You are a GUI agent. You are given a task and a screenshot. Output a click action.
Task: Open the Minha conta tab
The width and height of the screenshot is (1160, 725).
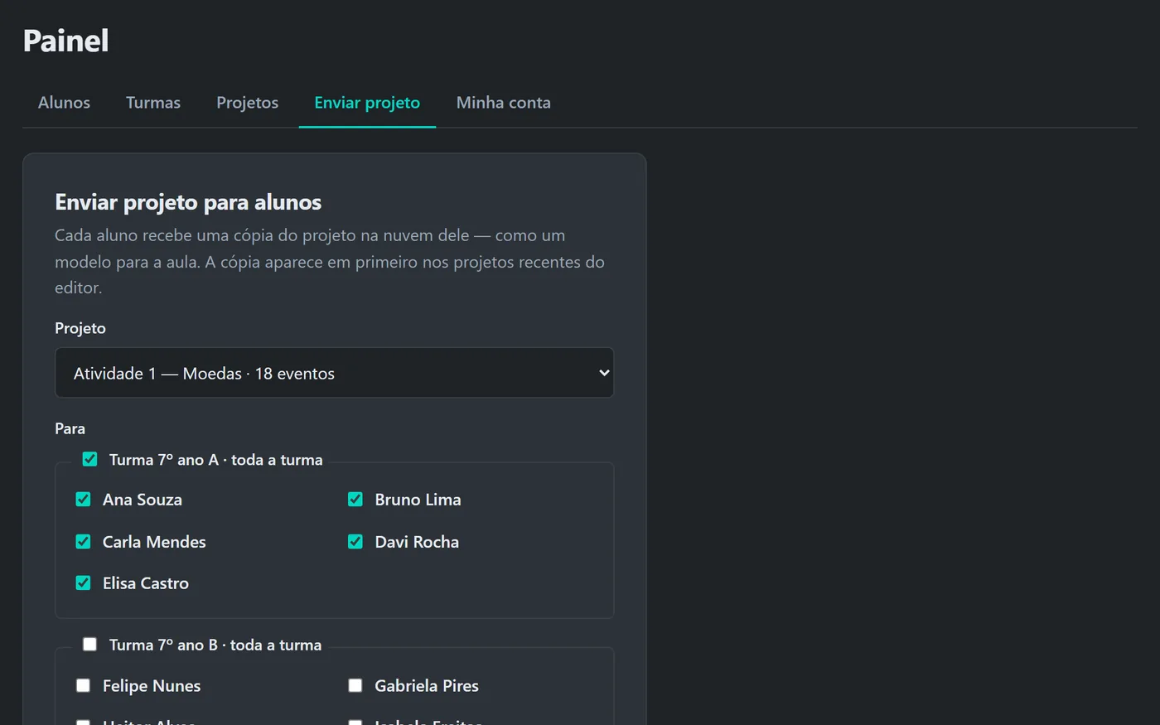pyautogui.click(x=503, y=103)
